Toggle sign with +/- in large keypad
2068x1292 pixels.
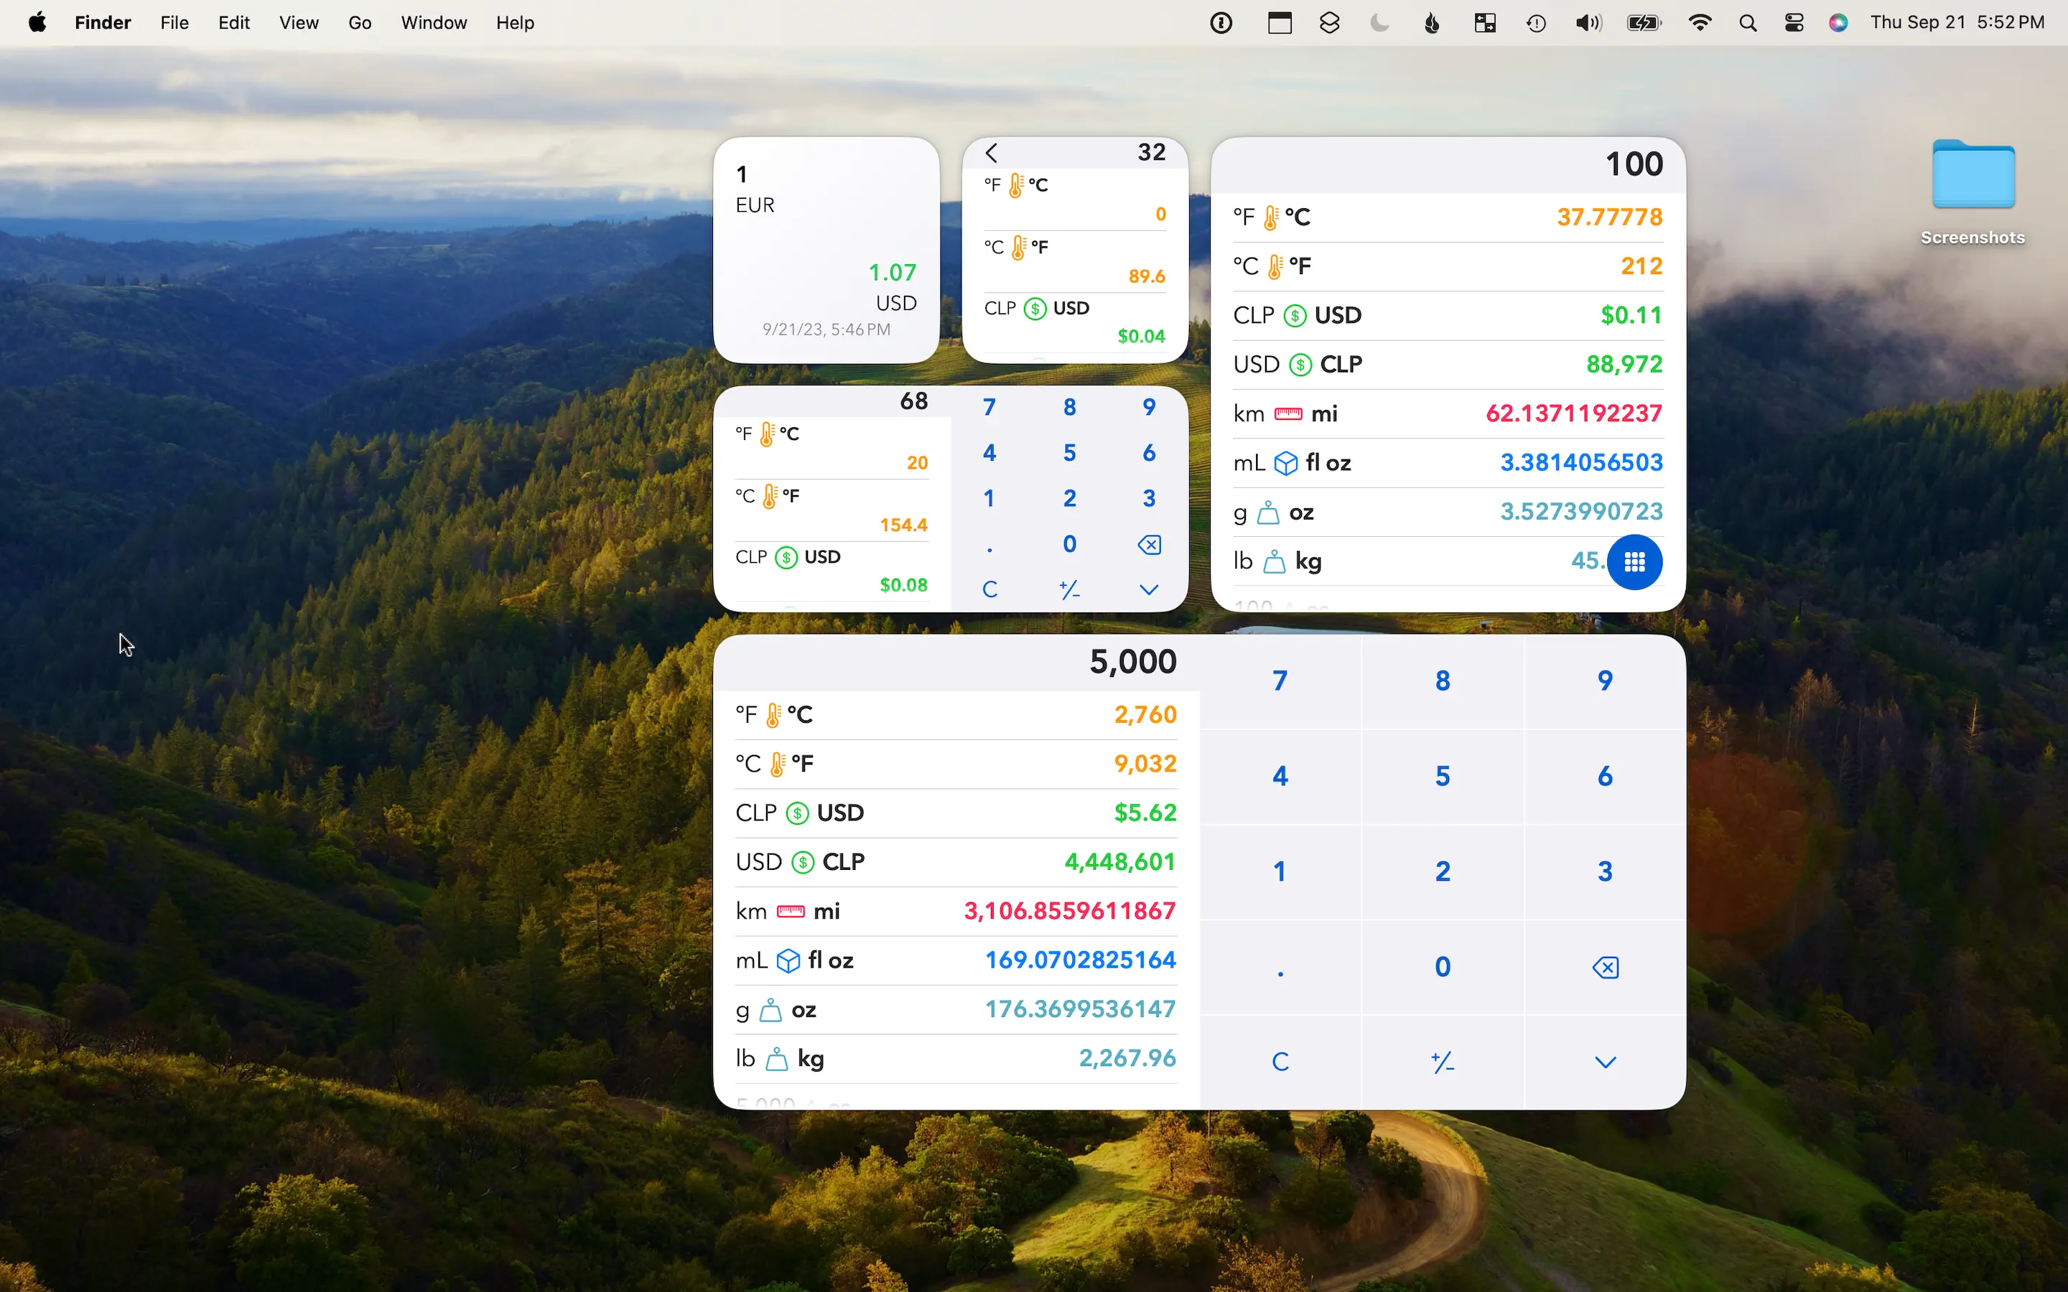pyautogui.click(x=1443, y=1062)
